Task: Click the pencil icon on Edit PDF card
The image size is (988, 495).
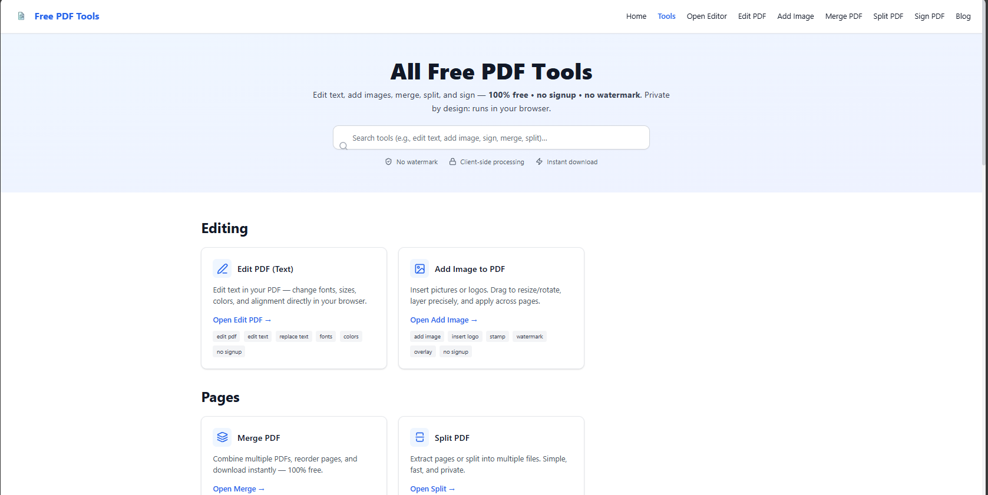Action: (x=222, y=269)
